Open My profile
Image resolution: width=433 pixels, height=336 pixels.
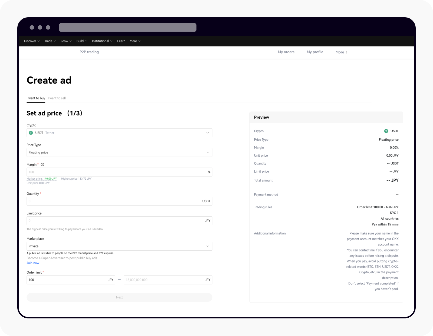pos(315,52)
